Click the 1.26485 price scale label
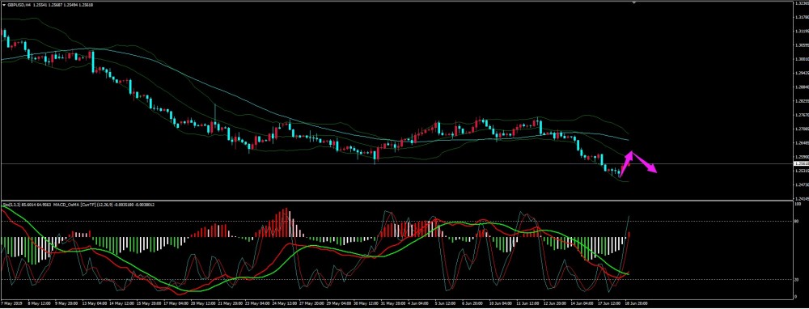Viewport: 809px width, 309px height. click(803, 142)
